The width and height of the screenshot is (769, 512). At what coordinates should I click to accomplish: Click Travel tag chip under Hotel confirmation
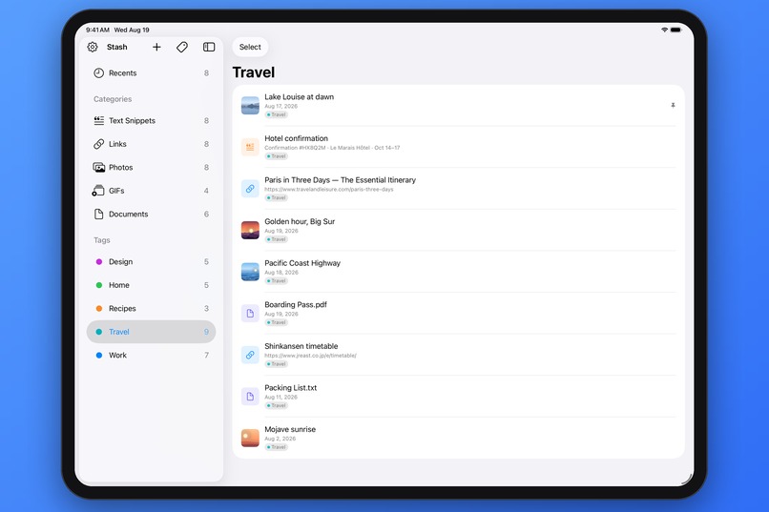tap(277, 156)
